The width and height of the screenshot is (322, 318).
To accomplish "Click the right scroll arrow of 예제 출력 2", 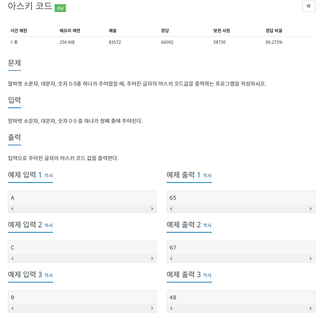I will click(310, 258).
